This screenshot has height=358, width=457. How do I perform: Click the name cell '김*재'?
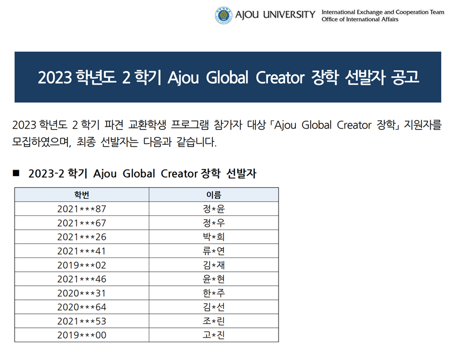214,265
